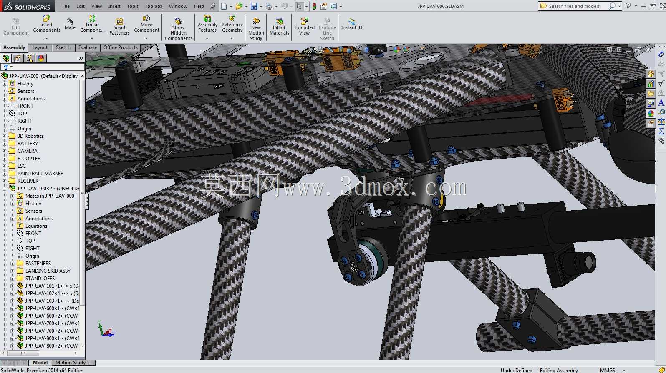The image size is (666, 373).
Task: Open the Toolbox menu
Action: (154, 6)
